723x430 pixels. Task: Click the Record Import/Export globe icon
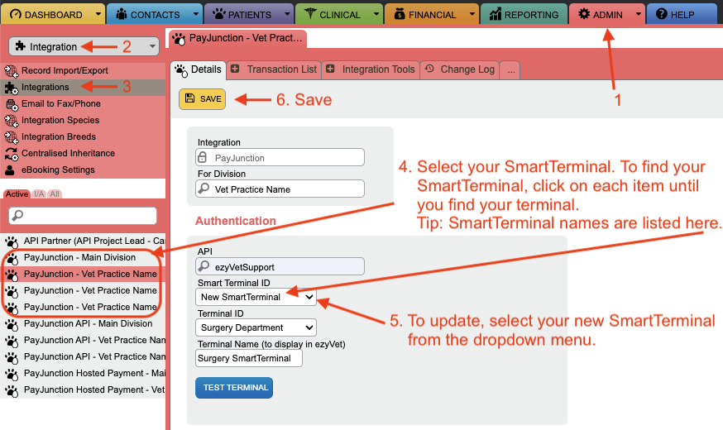[11, 71]
